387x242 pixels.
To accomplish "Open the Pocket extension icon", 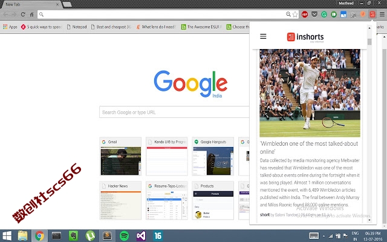I will (x=314, y=15).
